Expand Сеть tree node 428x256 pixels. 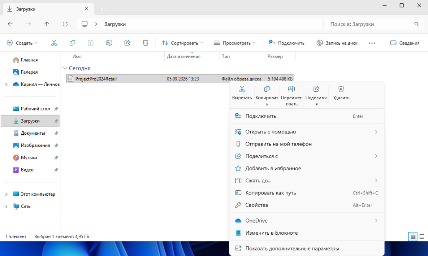[x=6, y=207]
